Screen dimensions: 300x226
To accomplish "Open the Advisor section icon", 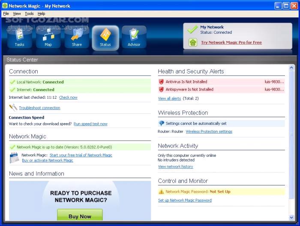I will (134, 38).
